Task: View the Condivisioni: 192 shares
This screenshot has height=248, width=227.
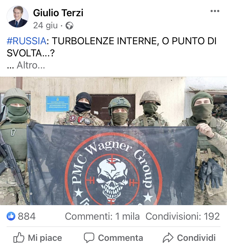Action: 183,216
